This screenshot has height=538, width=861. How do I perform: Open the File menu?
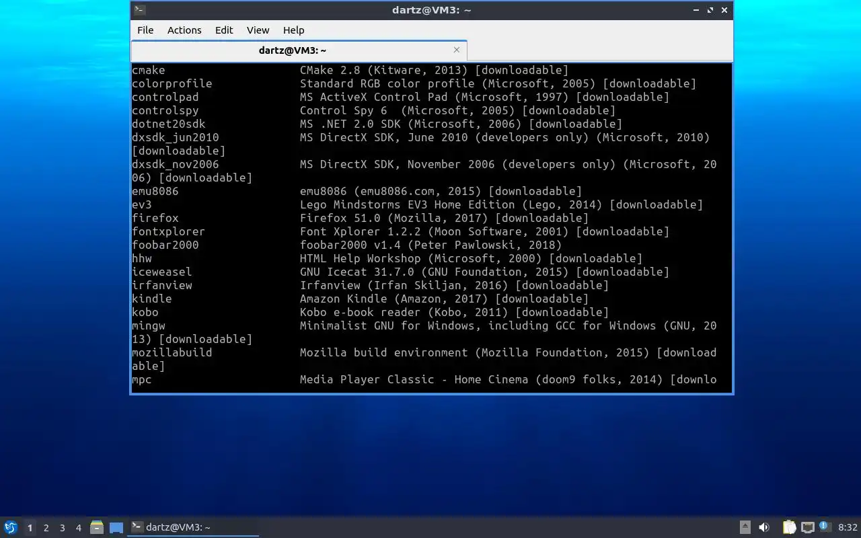[145, 30]
